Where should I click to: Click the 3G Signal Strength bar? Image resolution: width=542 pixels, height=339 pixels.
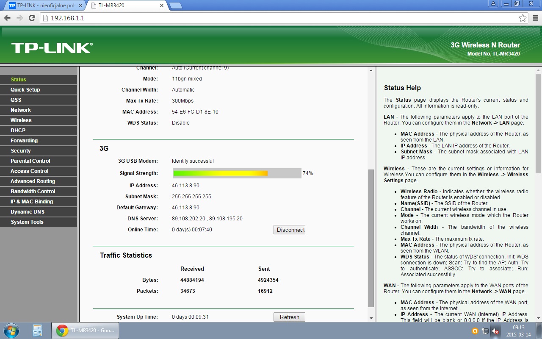tap(237, 173)
